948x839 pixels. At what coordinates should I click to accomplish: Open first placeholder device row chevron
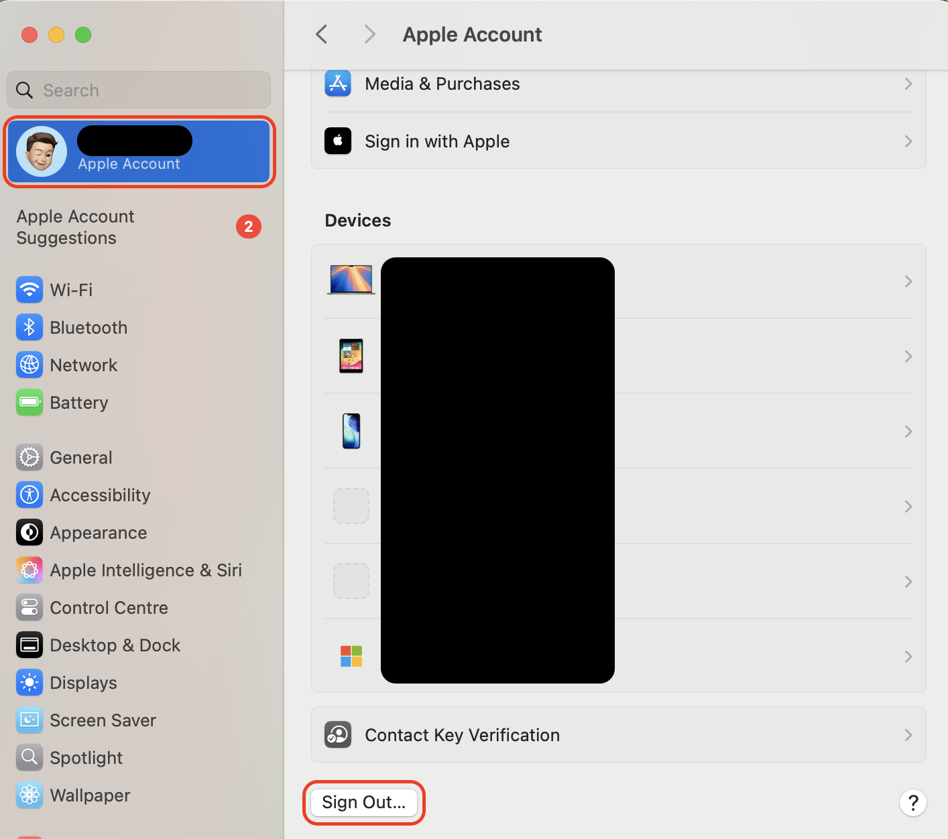(x=908, y=507)
